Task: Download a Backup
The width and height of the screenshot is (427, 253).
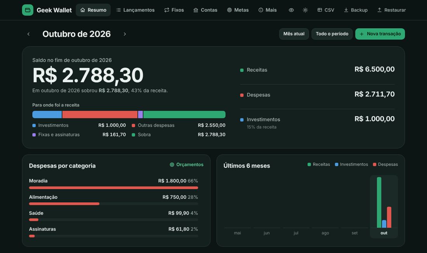Action: [356, 10]
